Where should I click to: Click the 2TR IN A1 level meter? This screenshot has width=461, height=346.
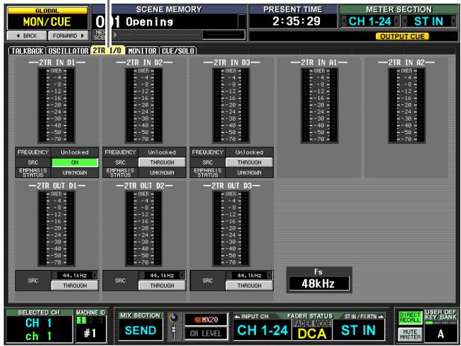pos(319,105)
